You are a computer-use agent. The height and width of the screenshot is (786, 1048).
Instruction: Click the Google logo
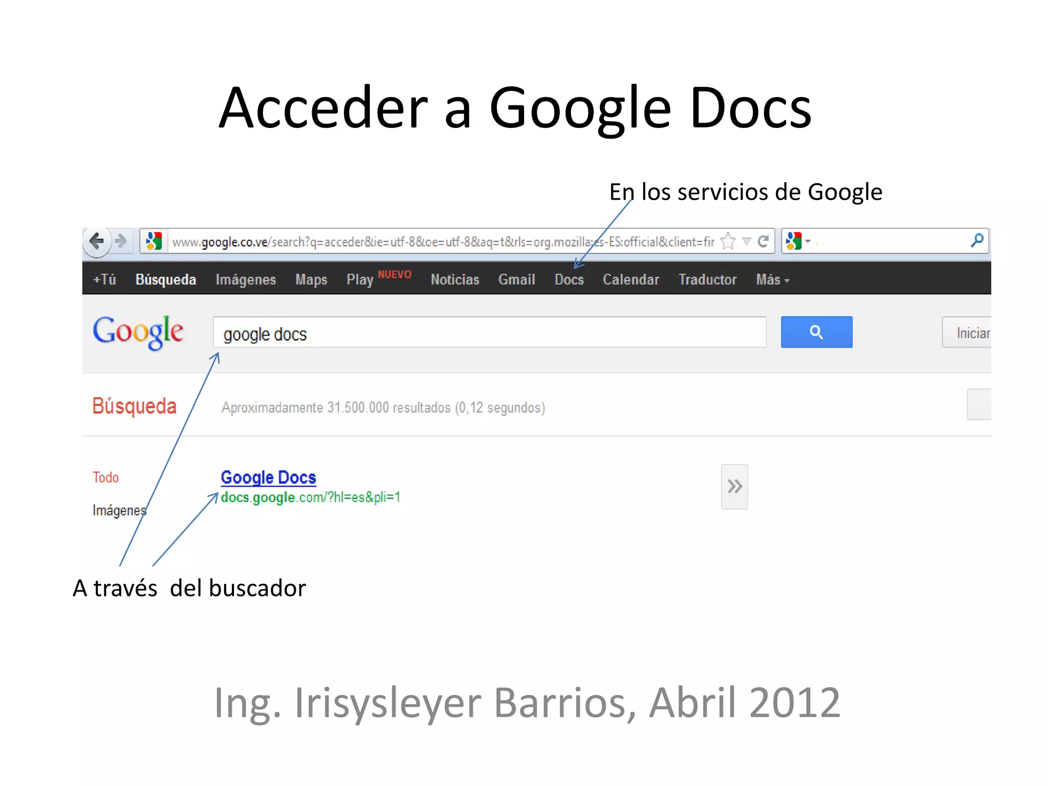138,332
